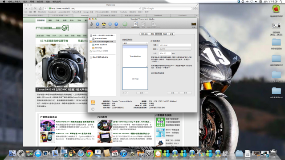Click the Convert image toolbar icon
Viewport: 285px width, 160px height.
click(x=143, y=24)
